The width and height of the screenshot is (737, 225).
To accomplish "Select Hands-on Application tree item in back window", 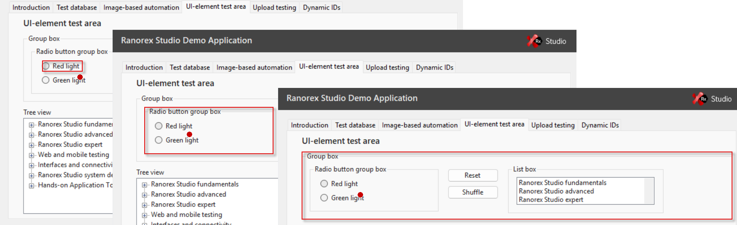I will pos(75,185).
